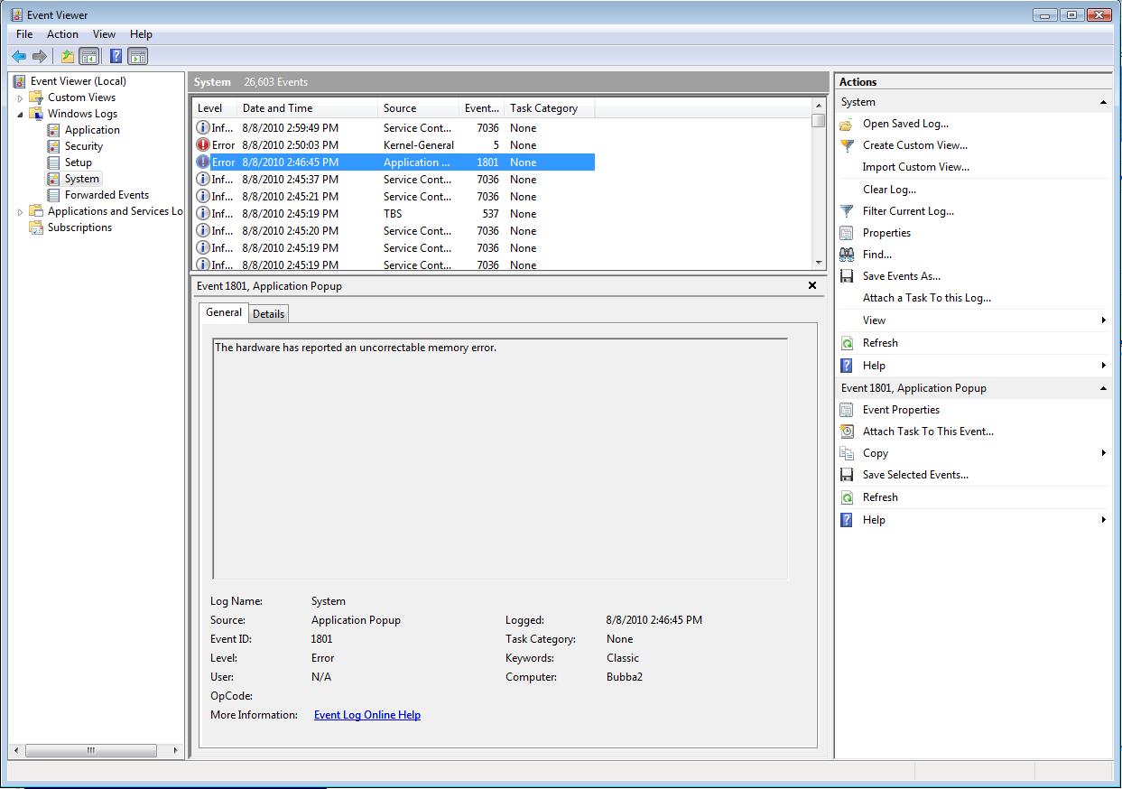Open the Copy submenu arrow

(x=1103, y=453)
